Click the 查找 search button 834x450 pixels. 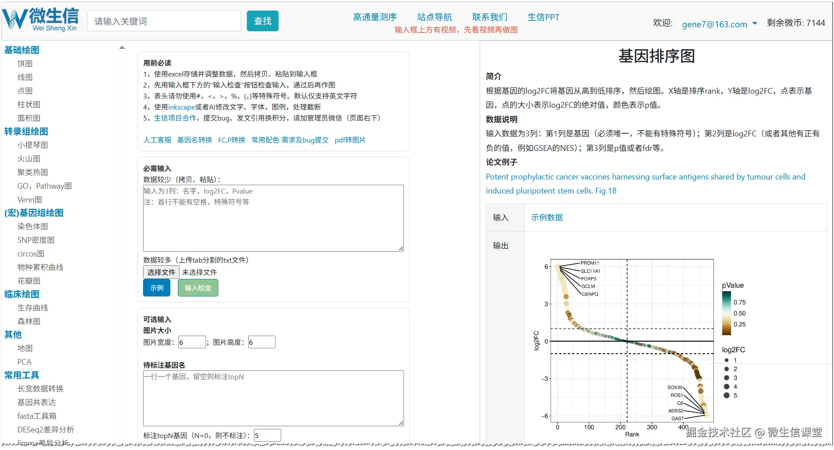coord(263,21)
